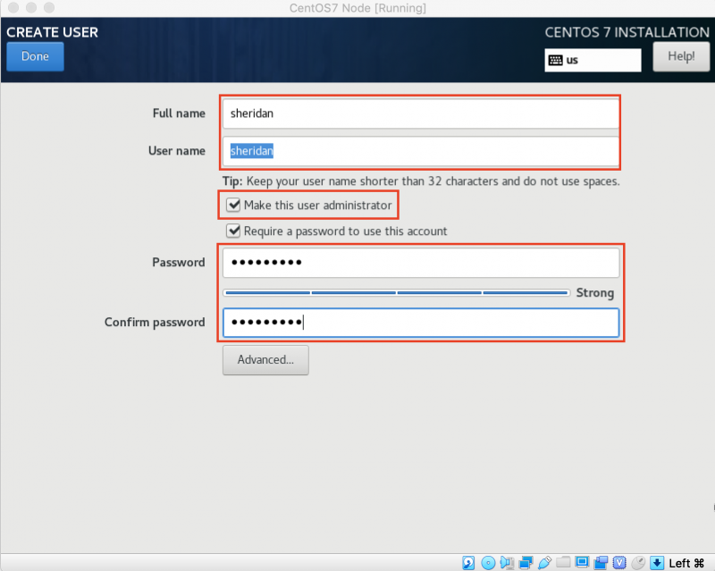This screenshot has height=571, width=715.
Task: Click the blue Done button
Action: 35,56
